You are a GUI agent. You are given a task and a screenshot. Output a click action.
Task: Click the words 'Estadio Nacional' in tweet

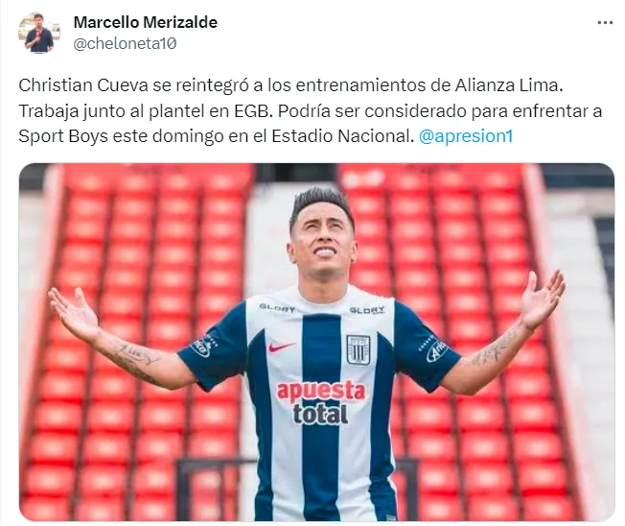341,136
